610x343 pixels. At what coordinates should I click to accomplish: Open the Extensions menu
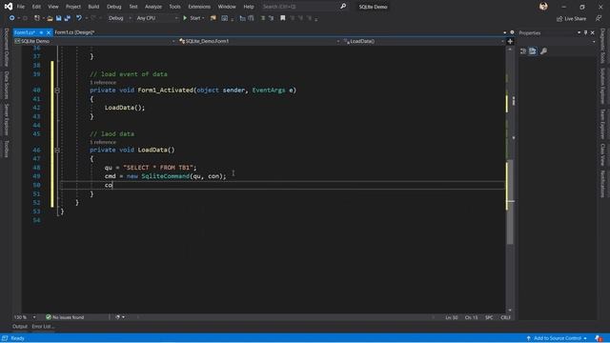pos(199,7)
